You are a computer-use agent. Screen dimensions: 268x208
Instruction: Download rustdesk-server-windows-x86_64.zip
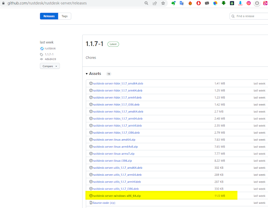tap(117, 196)
